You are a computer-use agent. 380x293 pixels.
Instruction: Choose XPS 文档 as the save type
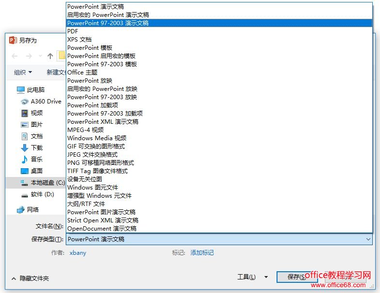click(x=219, y=40)
